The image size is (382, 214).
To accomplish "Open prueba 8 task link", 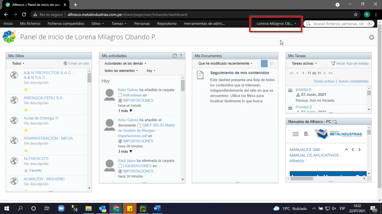I will tap(303, 89).
